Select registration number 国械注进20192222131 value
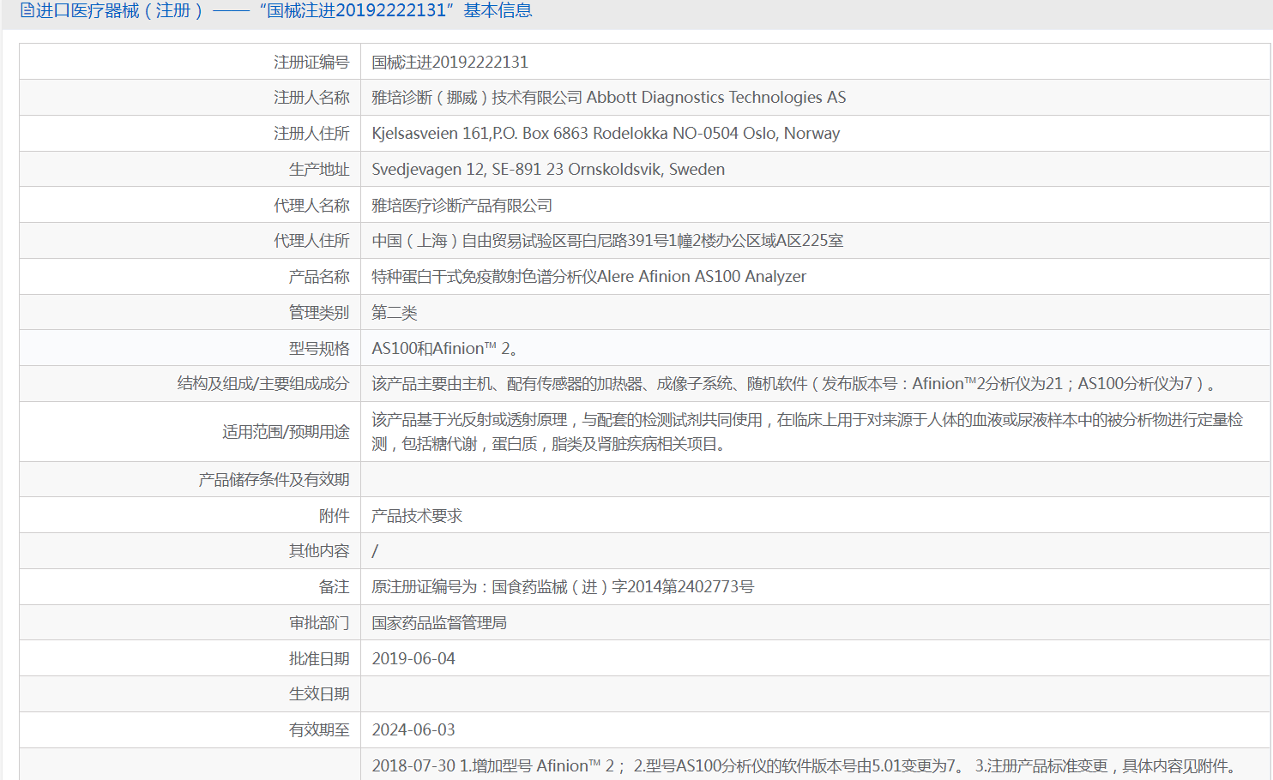Viewport: 1273px width, 780px height. pos(449,62)
